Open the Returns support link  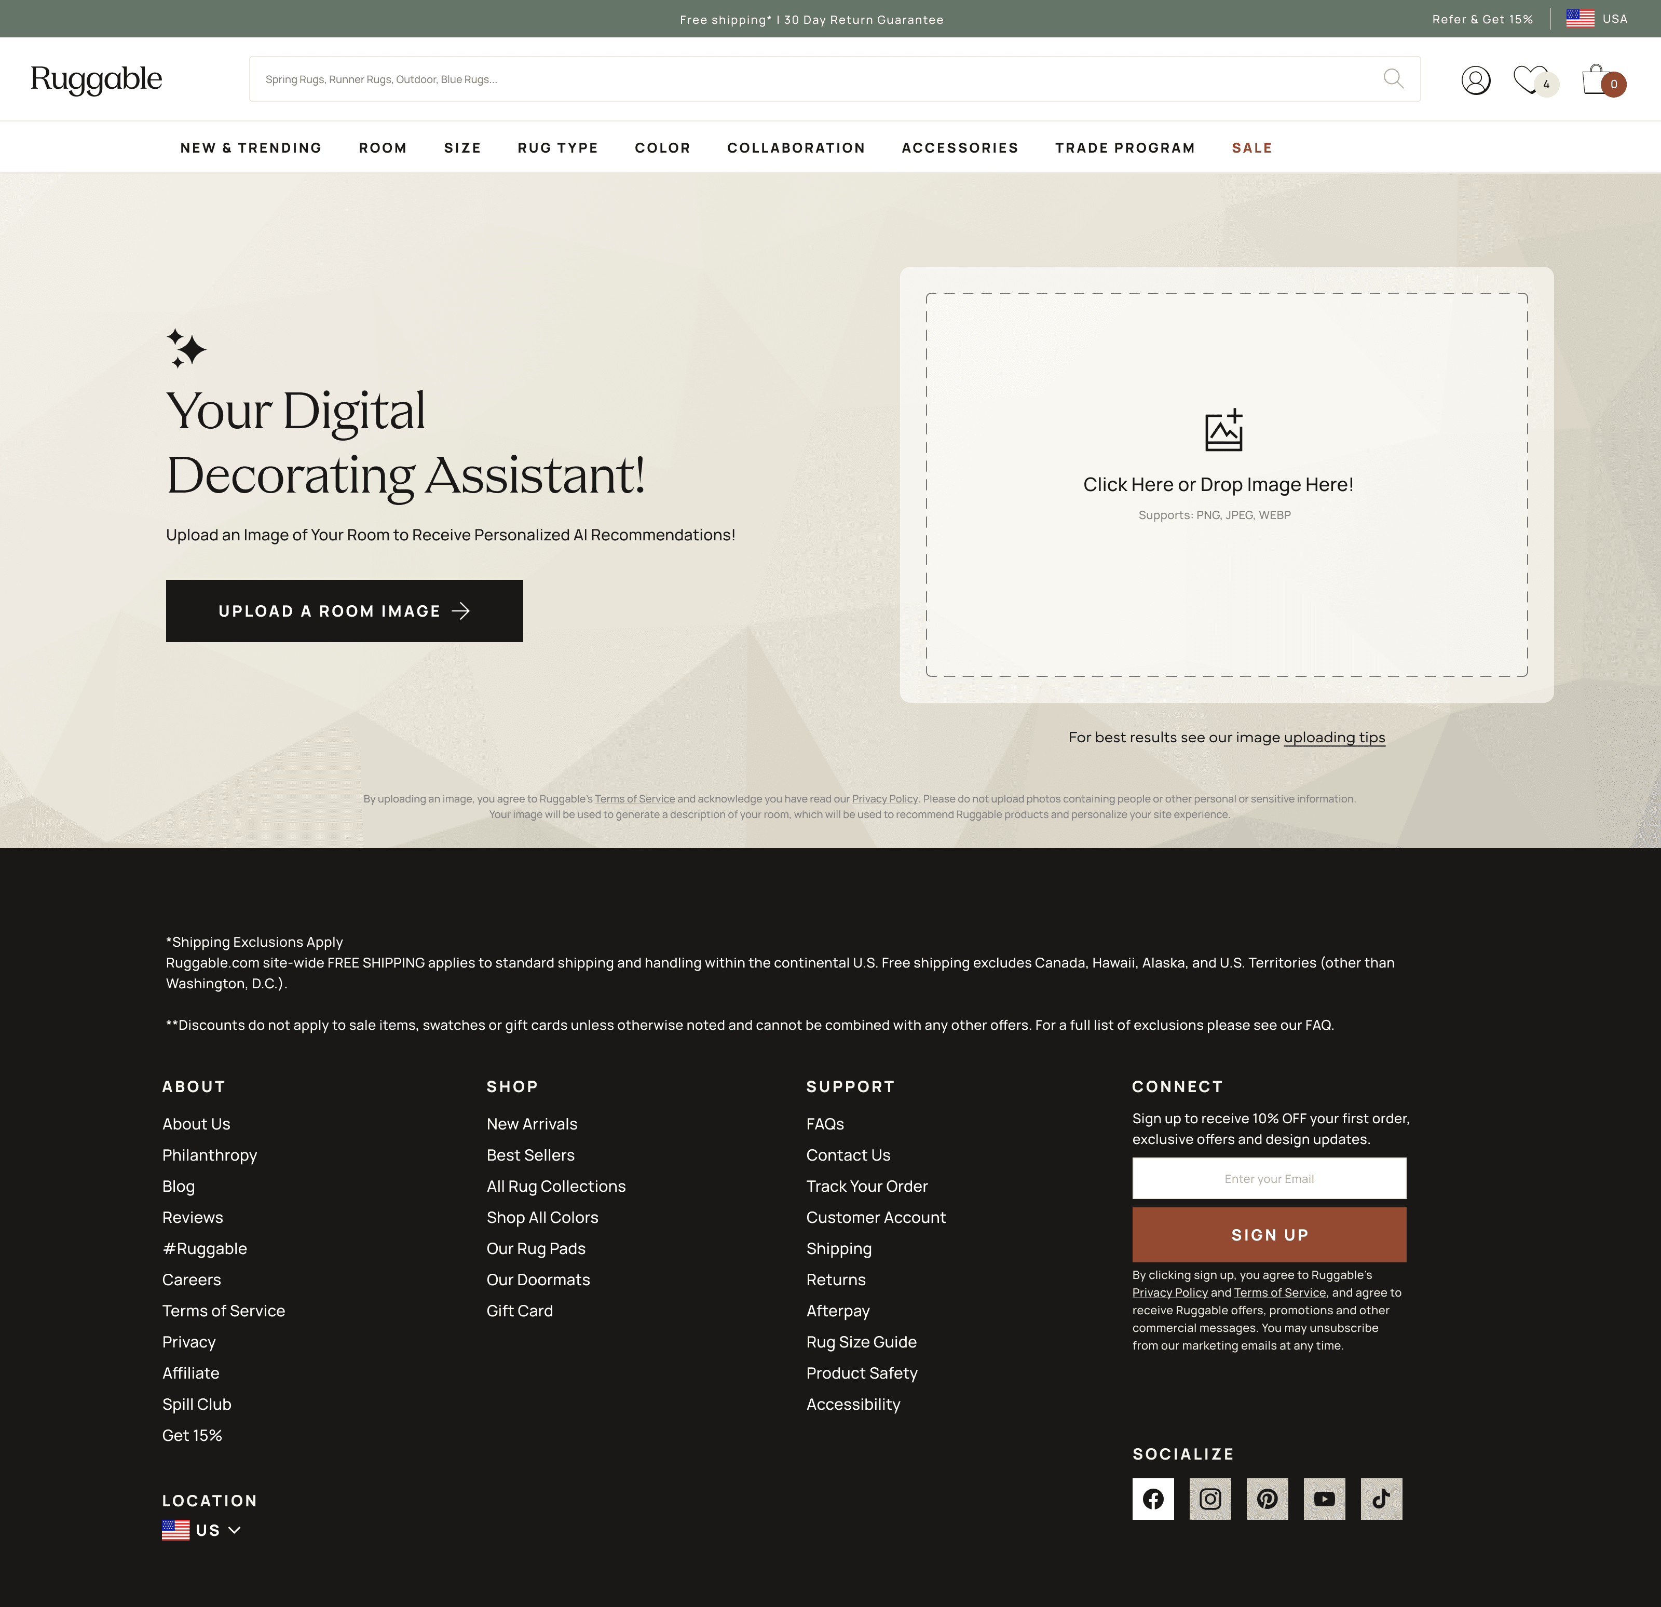click(x=836, y=1279)
